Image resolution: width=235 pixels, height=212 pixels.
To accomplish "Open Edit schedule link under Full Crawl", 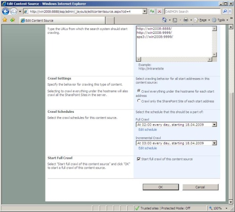I will [148, 130].
